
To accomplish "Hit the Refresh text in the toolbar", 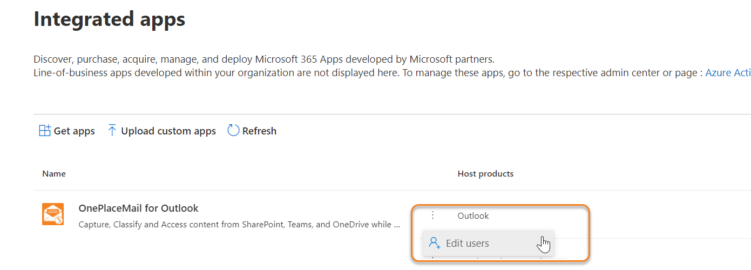I will point(259,131).
